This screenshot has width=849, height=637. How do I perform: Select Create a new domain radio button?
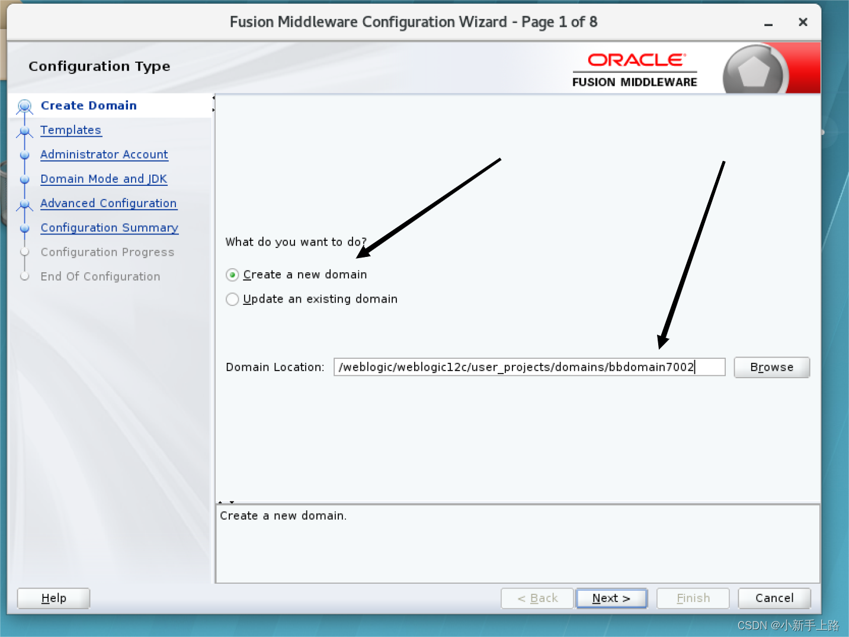232,275
